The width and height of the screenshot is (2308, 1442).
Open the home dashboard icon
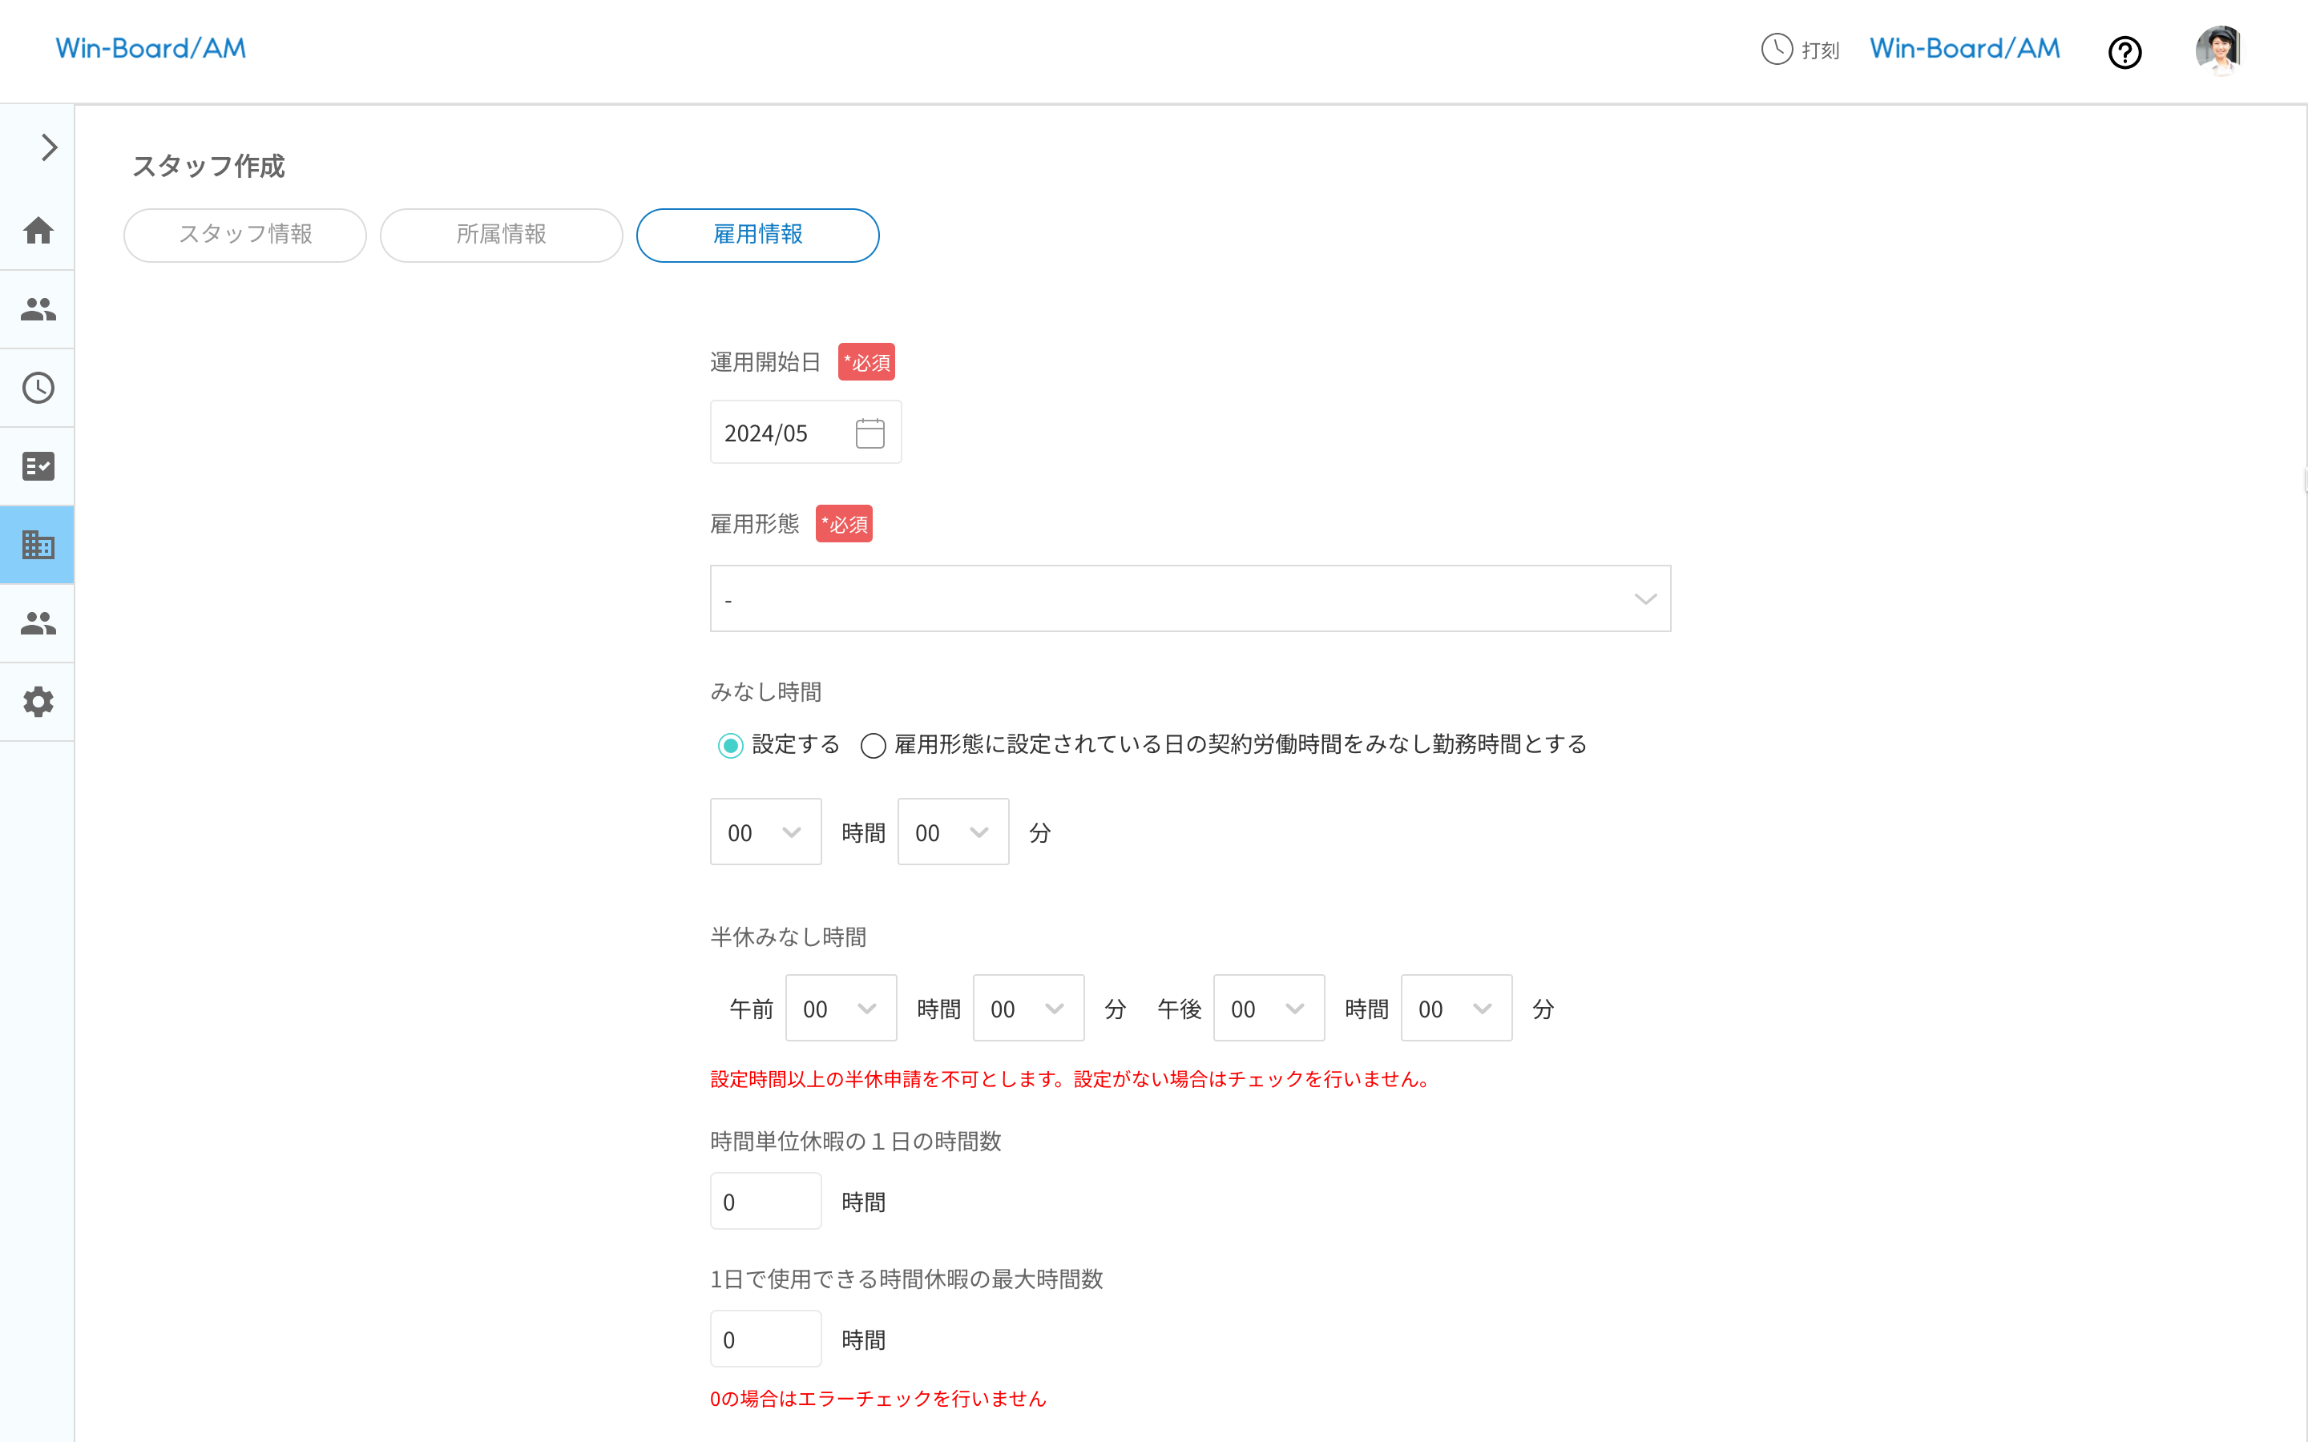click(37, 230)
